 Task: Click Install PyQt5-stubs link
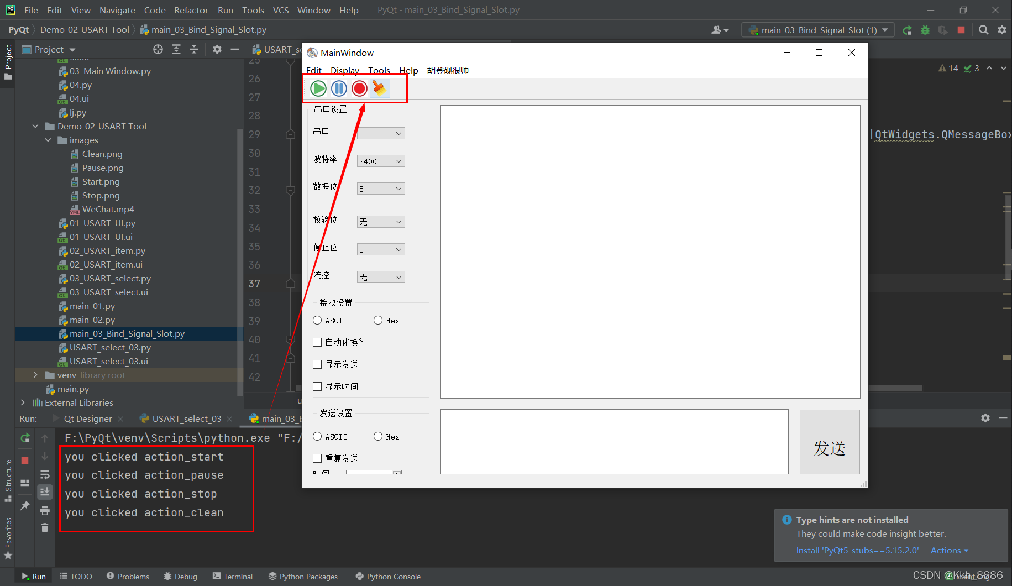tap(857, 550)
